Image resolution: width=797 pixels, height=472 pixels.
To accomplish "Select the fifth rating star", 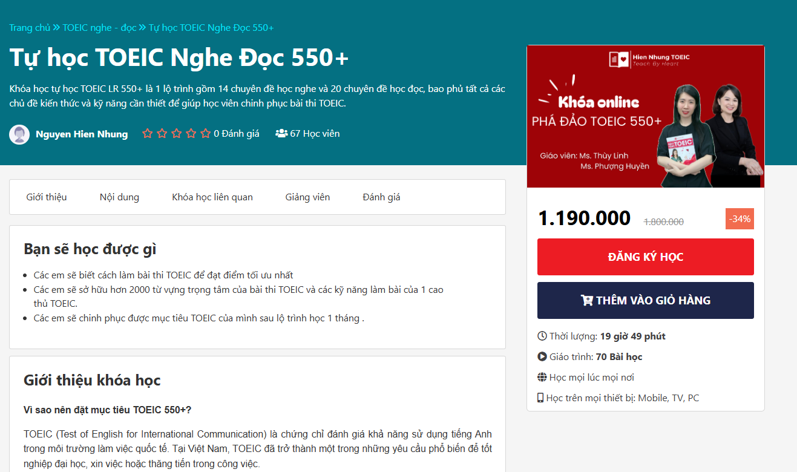I will click(205, 133).
